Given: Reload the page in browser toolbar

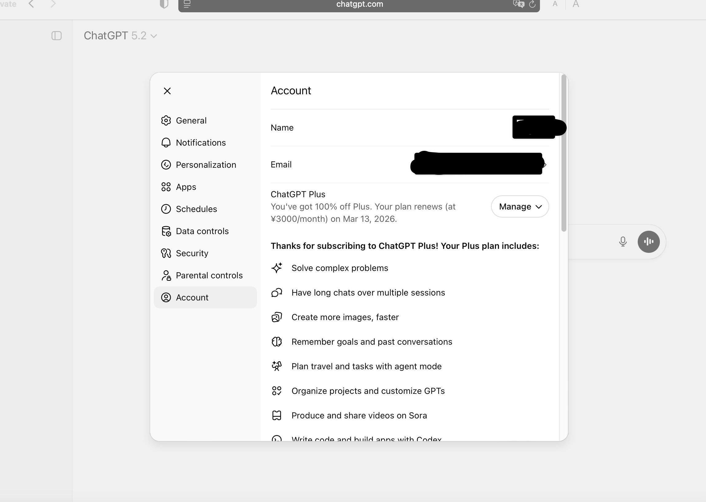Looking at the screenshot, I should 532,4.
